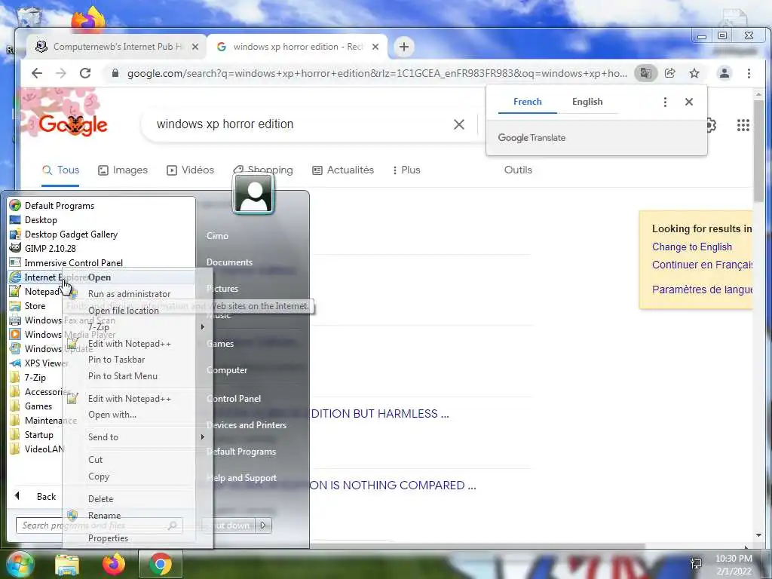Viewport: 772px width, 579px height.
Task: Choose Cut in context menu
Action: [138, 460]
